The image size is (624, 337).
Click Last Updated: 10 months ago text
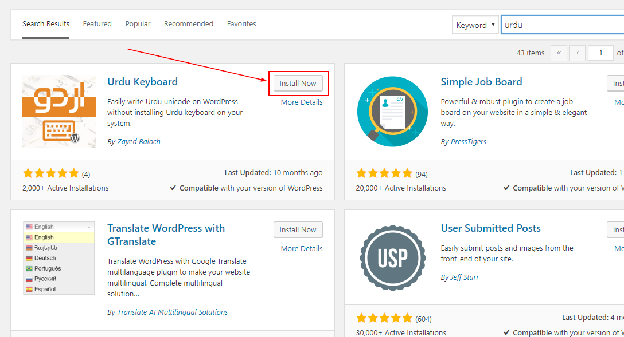coord(274,173)
